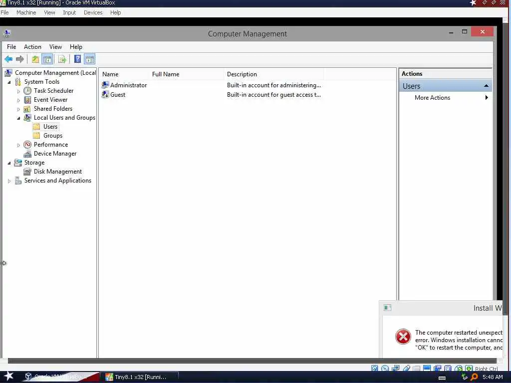Click the red error icon in Install dialog
The height and width of the screenshot is (383, 511).
[x=403, y=337]
